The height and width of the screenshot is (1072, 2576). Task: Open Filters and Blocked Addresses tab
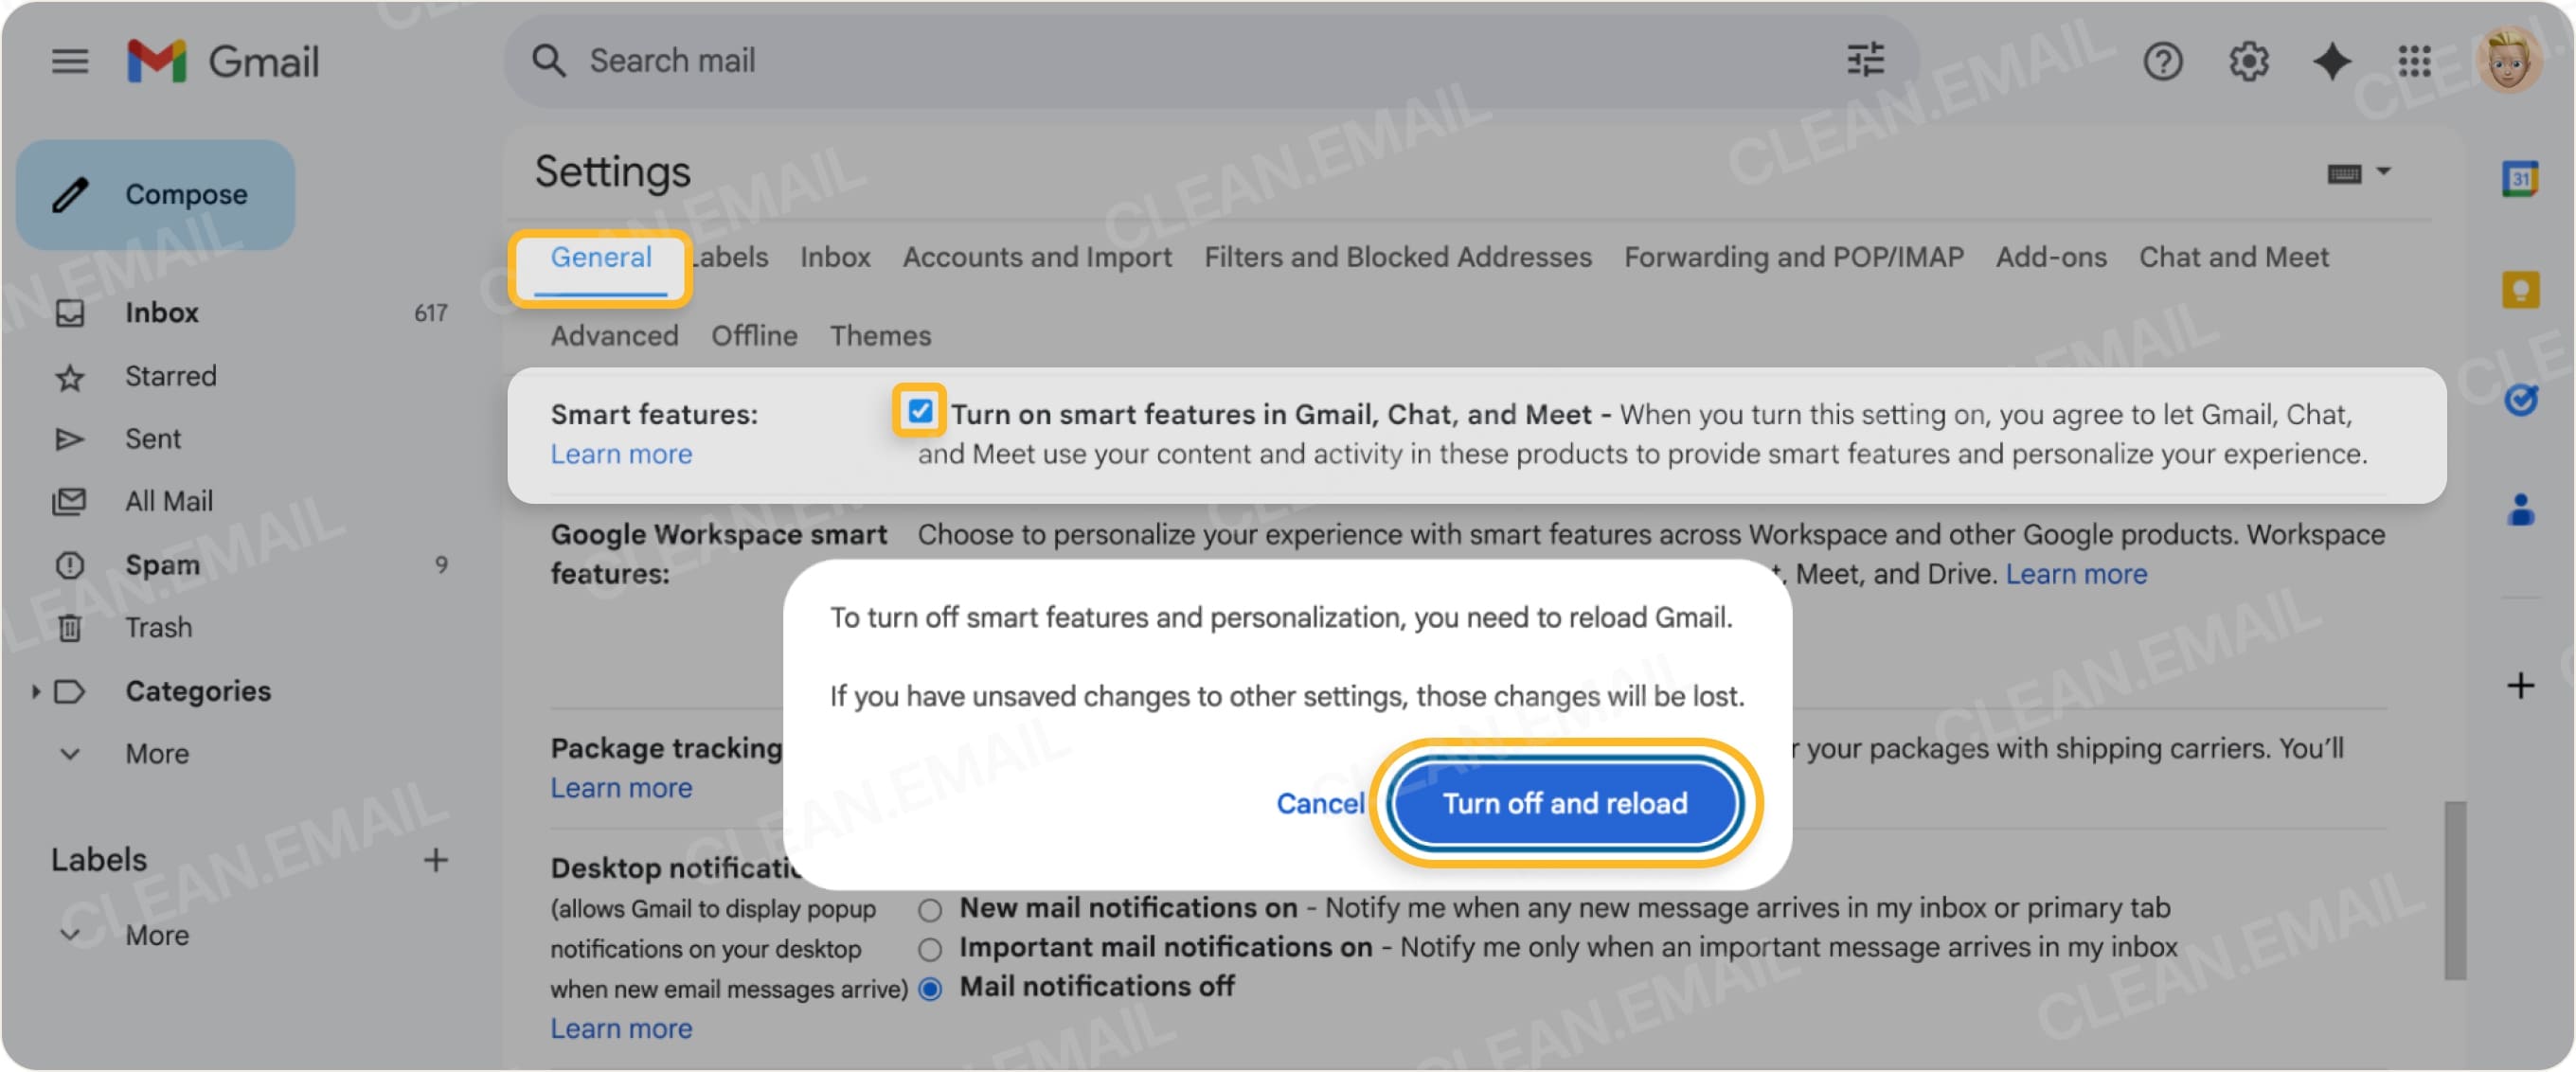(x=1397, y=257)
